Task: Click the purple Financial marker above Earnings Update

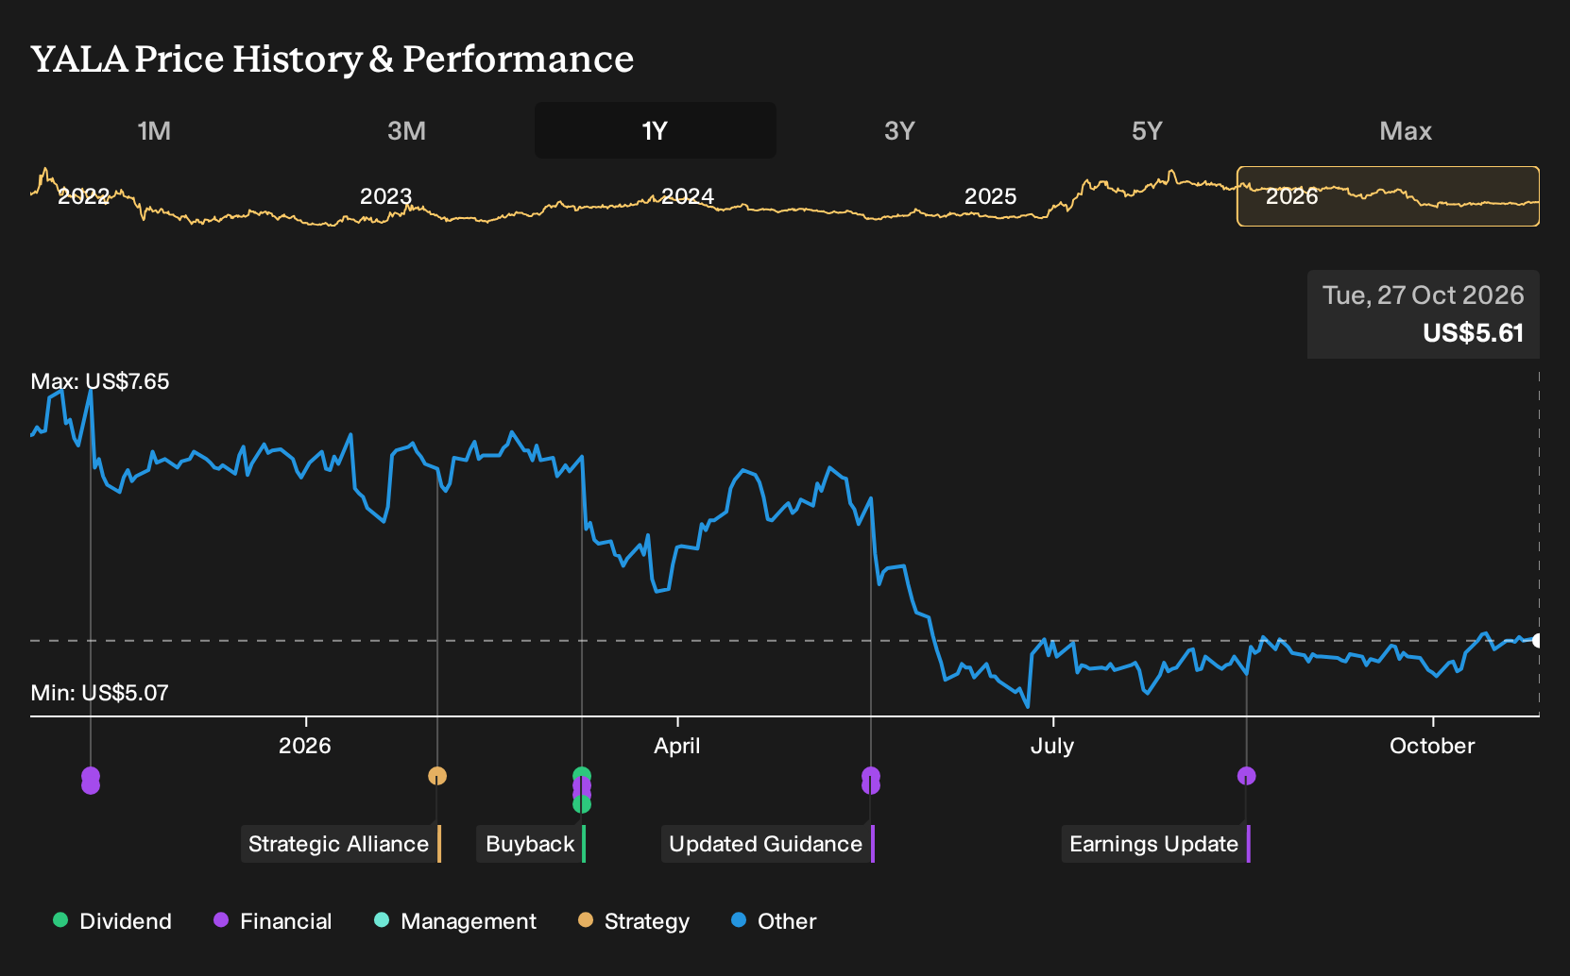Action: [x=1247, y=776]
